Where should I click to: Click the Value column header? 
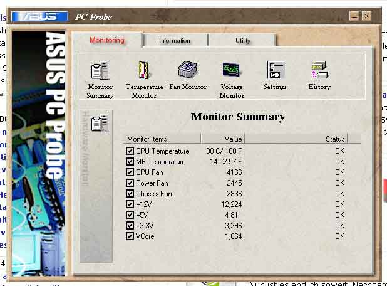tap(223, 139)
